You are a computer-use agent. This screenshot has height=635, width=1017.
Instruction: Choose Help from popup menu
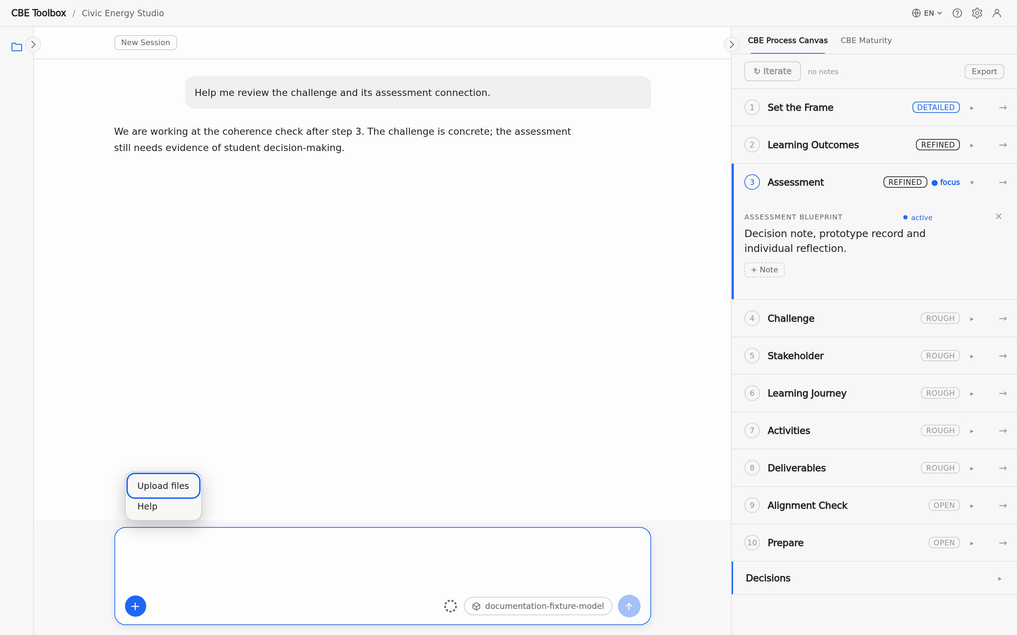click(163, 507)
